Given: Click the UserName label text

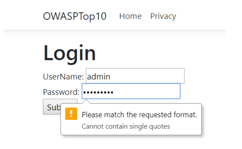Looking at the screenshot, I should 63,77.
